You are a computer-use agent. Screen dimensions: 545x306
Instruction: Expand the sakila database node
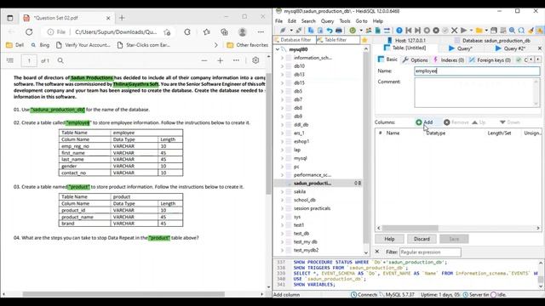coord(282,191)
